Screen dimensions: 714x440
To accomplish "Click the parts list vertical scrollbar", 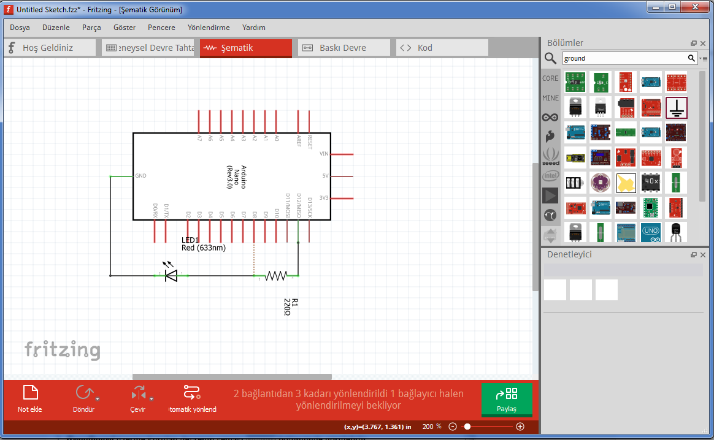I will (702, 137).
